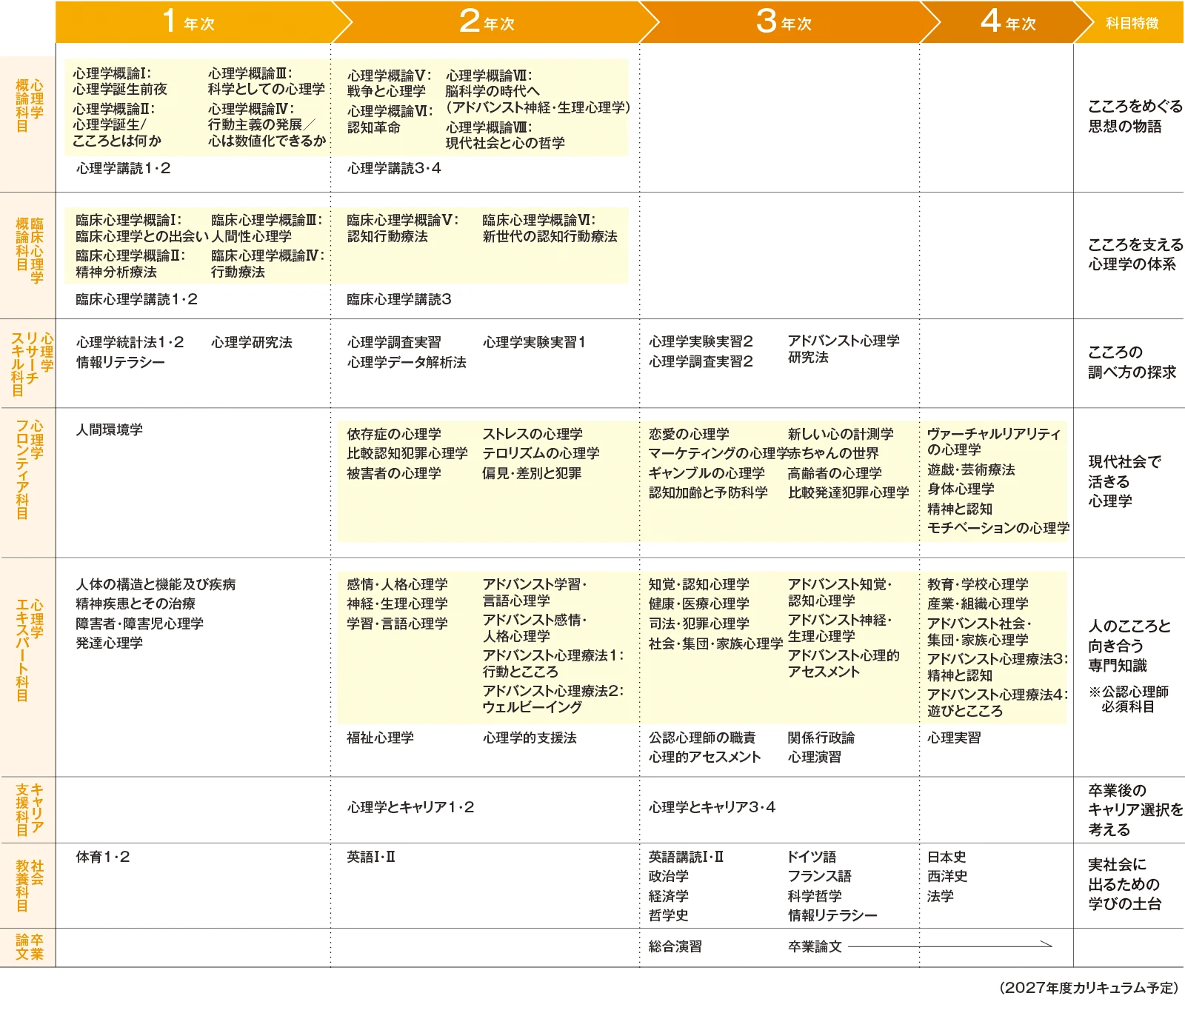
Task: Click the long arrow beside 卒業論文
Action: [x=949, y=946]
